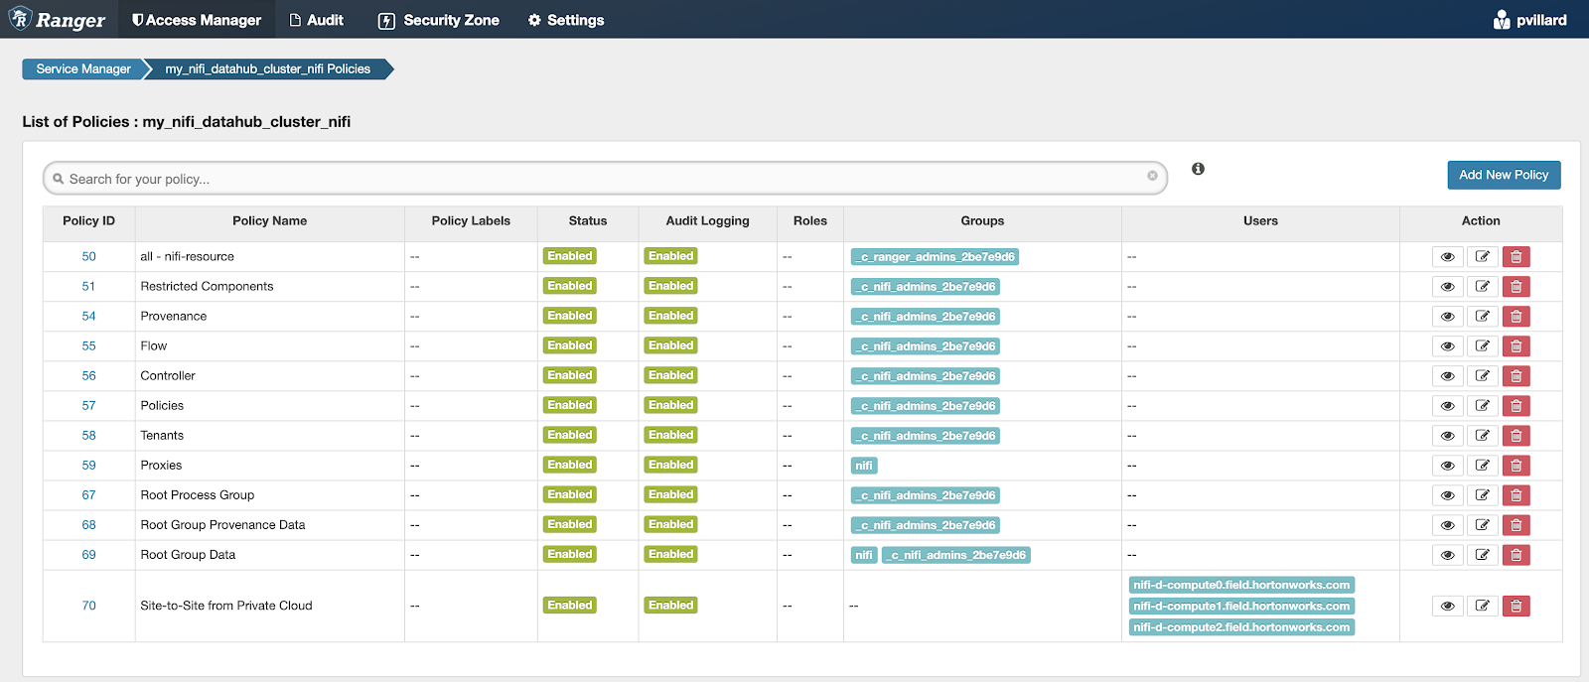Delete the Restricted Components policy

tap(1516, 287)
